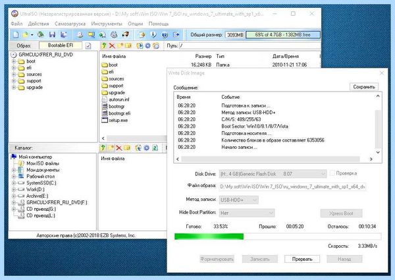Expand the boot folder in image tree

pos(14,61)
